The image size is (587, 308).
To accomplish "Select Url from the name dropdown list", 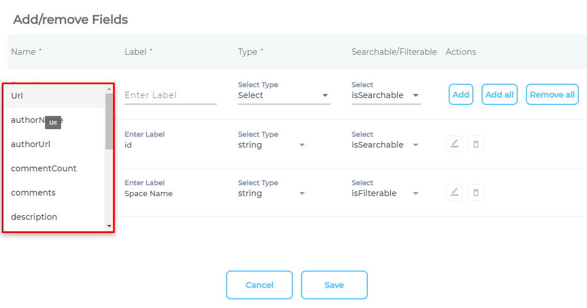I will (17, 96).
